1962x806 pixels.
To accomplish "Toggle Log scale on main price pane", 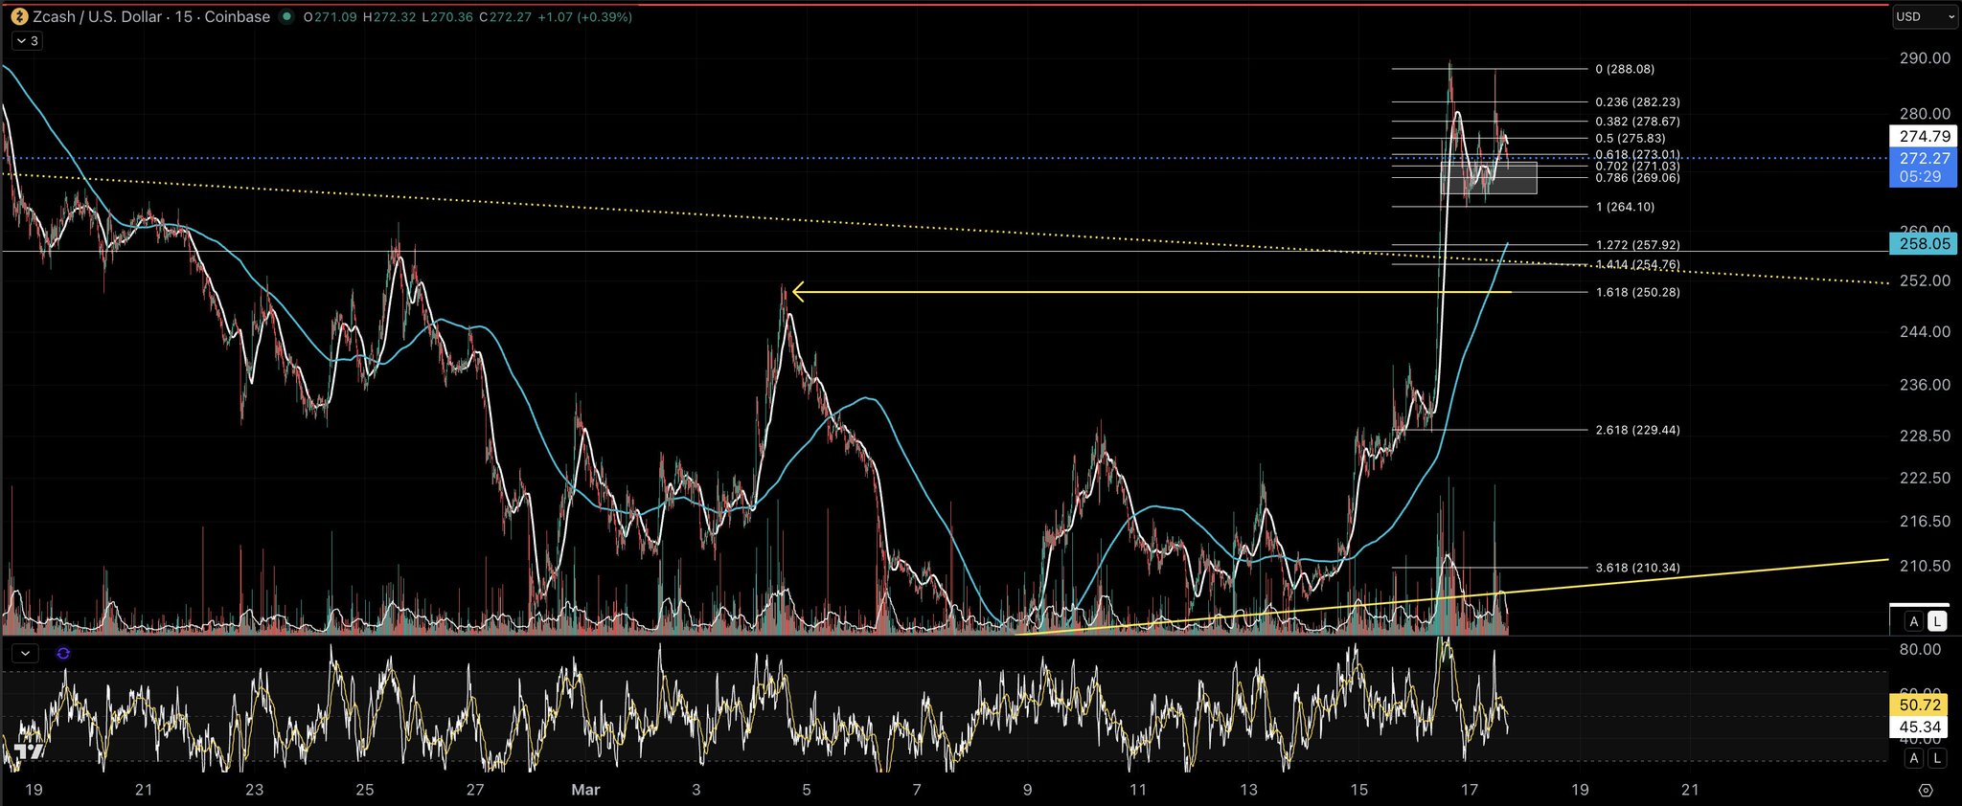I will [x=1937, y=621].
